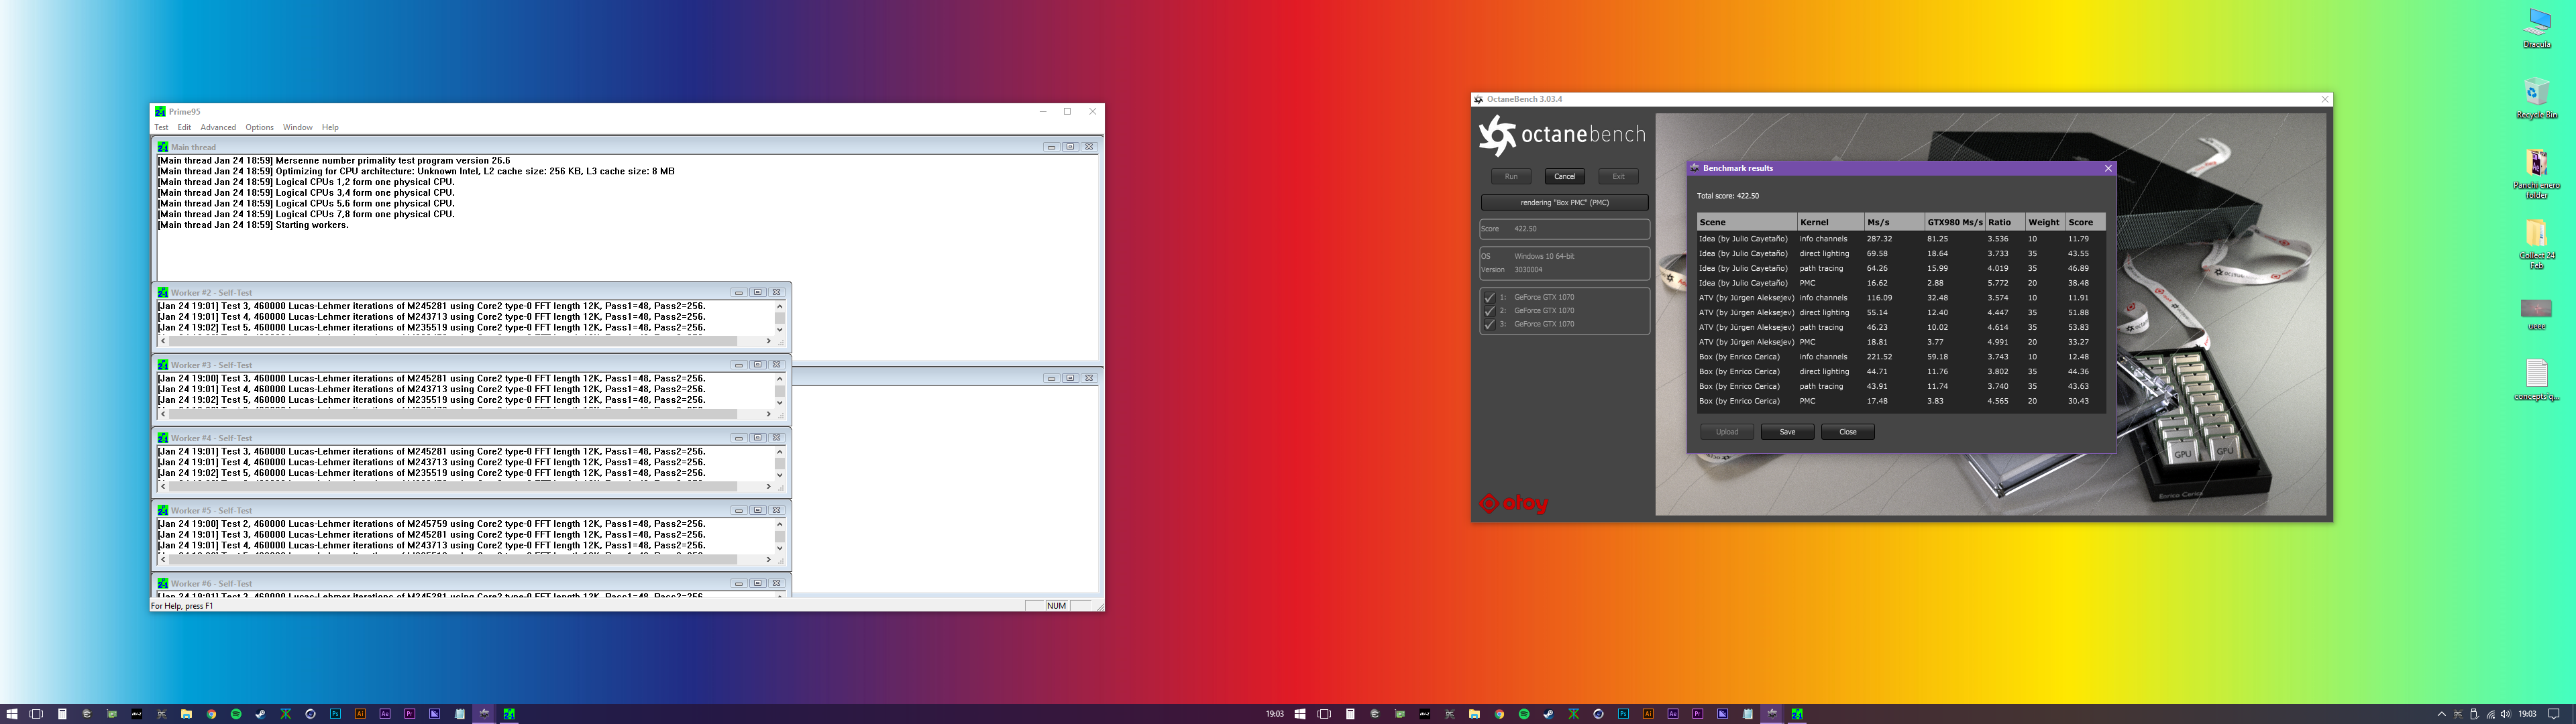Toggle GPU 2 GeForce GTX 1070 checkbox
The width and height of the screenshot is (2576, 724).
coord(1489,311)
